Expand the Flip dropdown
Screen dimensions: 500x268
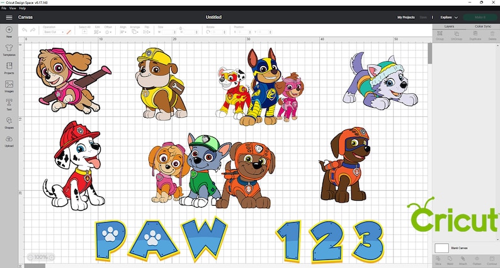[x=147, y=32]
